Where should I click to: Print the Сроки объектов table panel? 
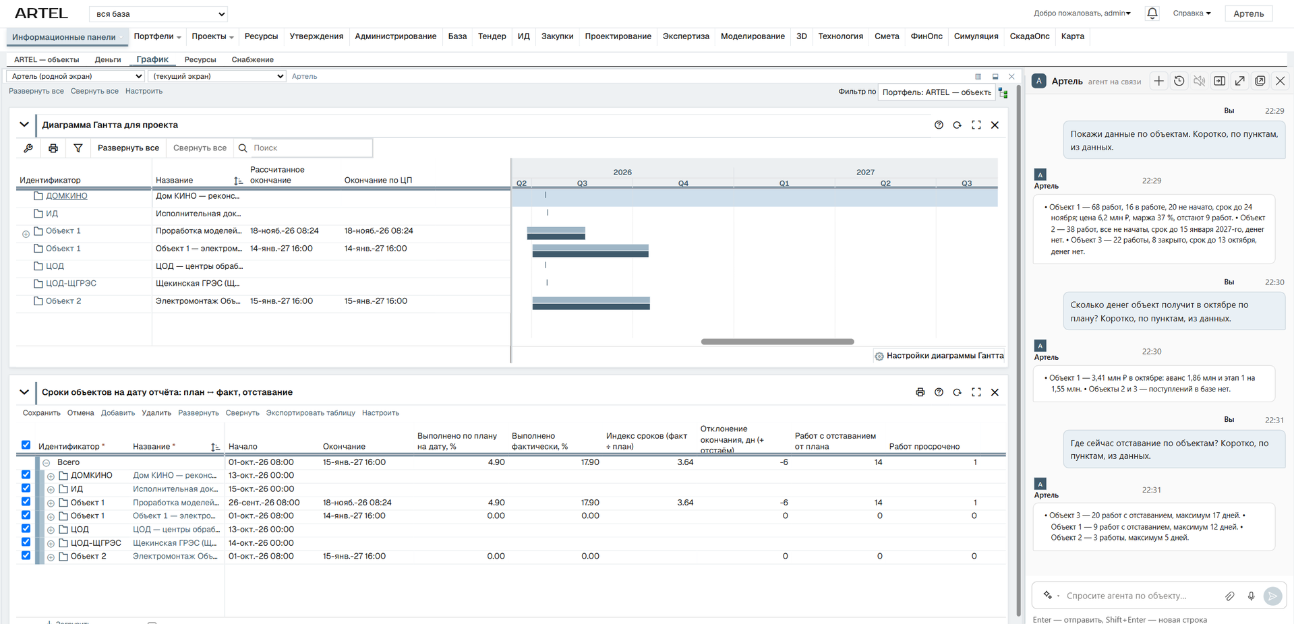pos(920,392)
